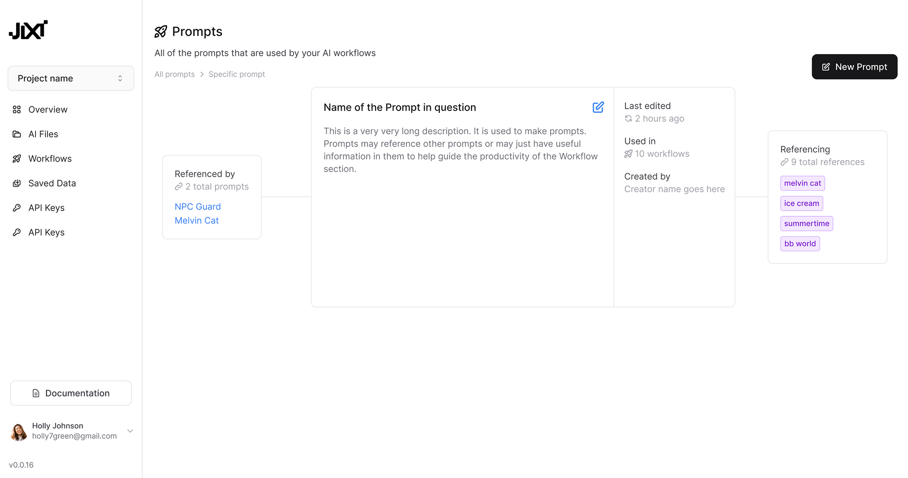Expand the Holly Johnson account menu chevron
This screenshot has height=478, width=908.
tap(130, 431)
